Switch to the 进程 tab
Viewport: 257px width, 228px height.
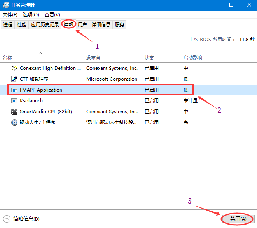pos(8,25)
